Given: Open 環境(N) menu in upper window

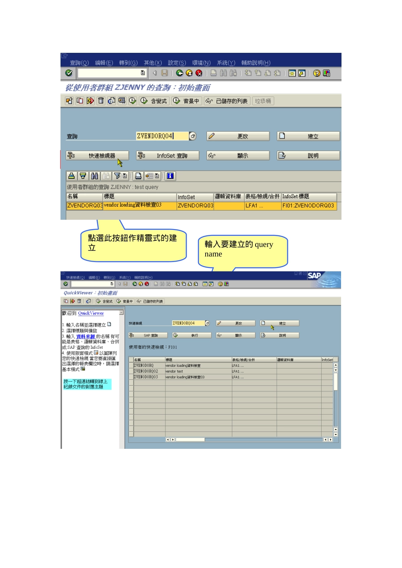Looking at the screenshot, I should pyautogui.click(x=201, y=63).
